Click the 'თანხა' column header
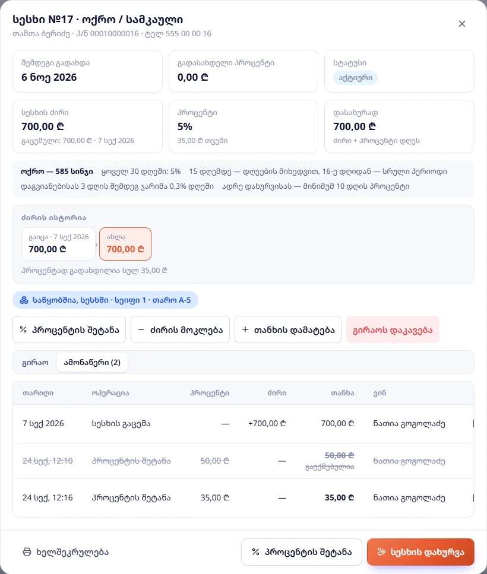The image size is (487, 574). point(343,393)
